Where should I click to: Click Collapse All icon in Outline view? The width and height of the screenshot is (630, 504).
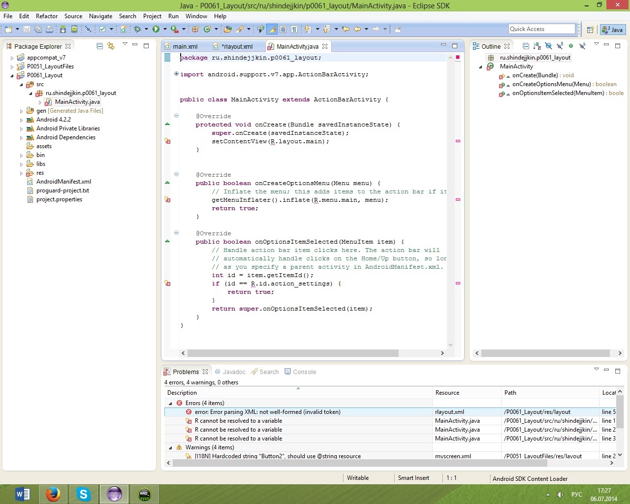(526, 46)
